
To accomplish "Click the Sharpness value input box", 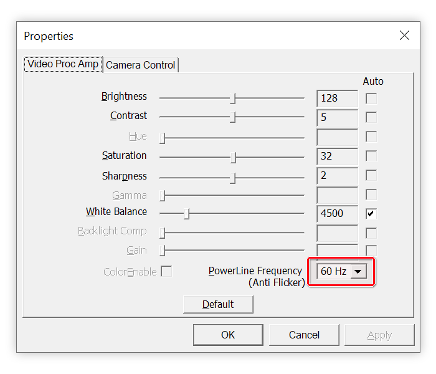I will (337, 176).
